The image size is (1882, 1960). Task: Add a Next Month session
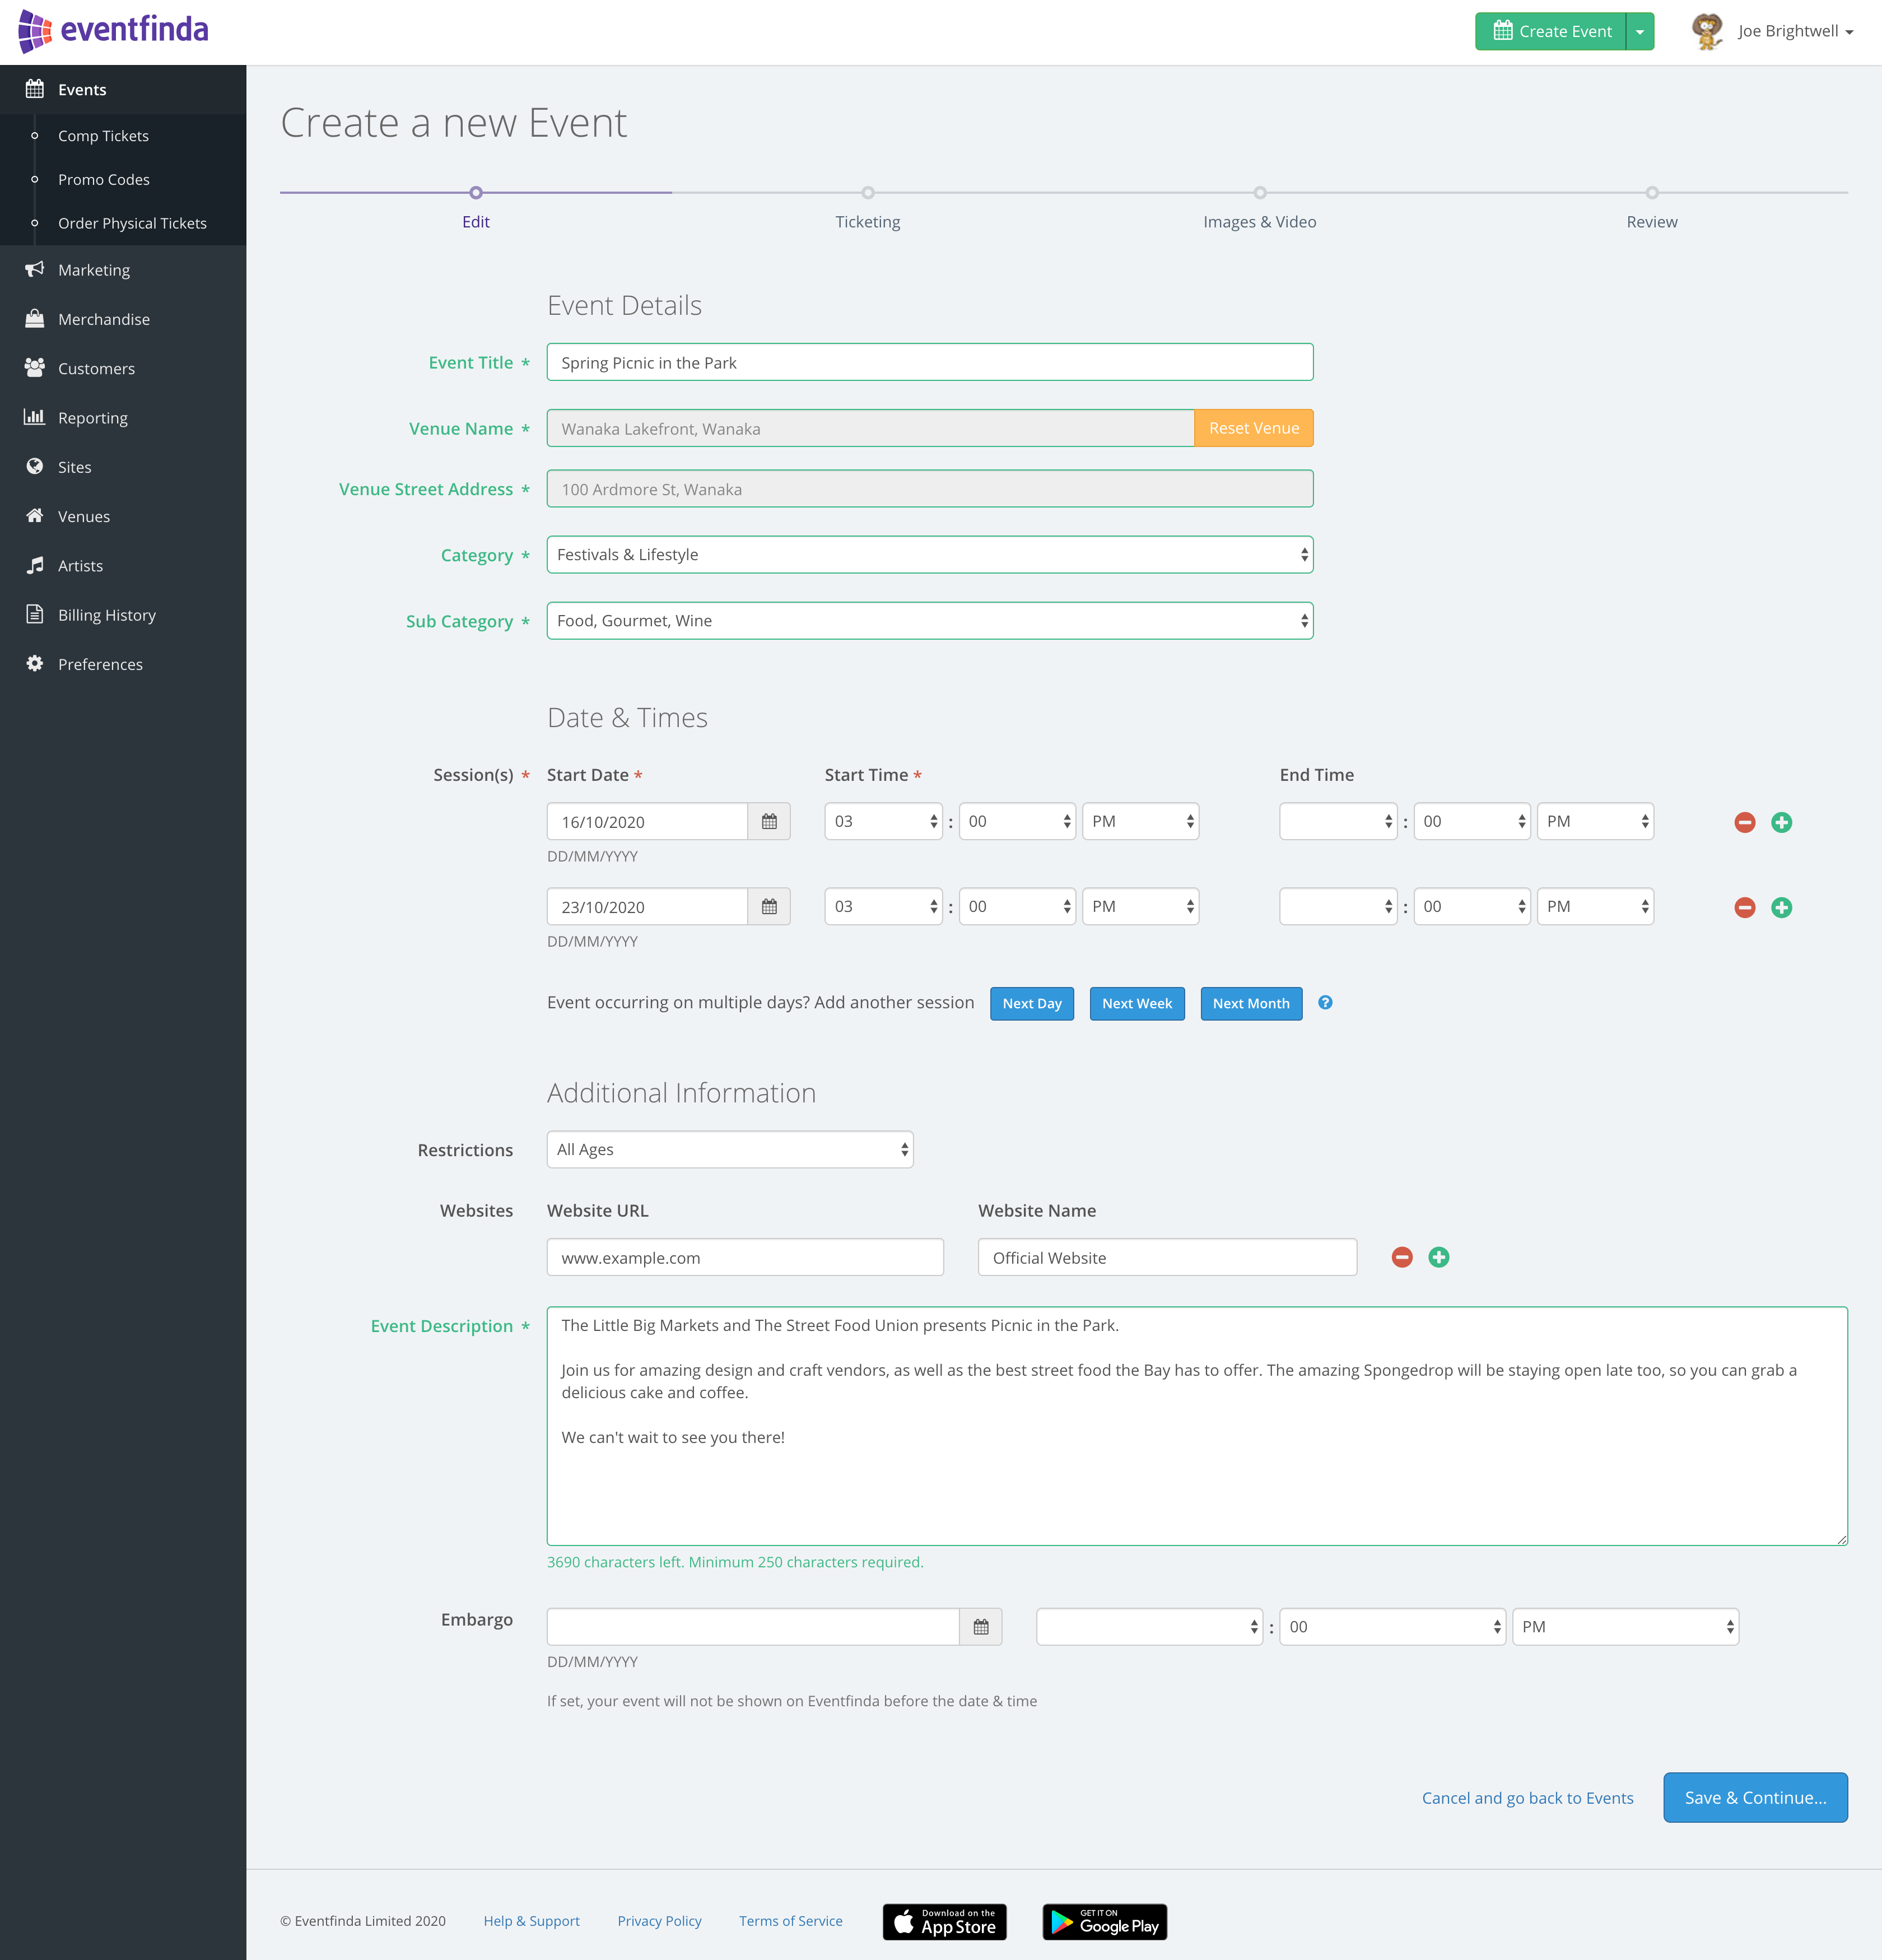[1251, 1004]
